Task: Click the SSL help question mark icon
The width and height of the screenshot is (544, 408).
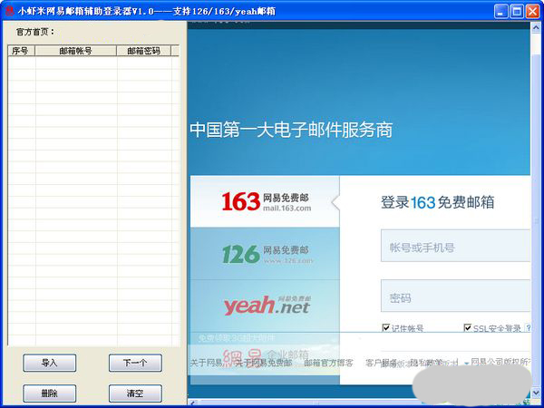Action: 528,327
